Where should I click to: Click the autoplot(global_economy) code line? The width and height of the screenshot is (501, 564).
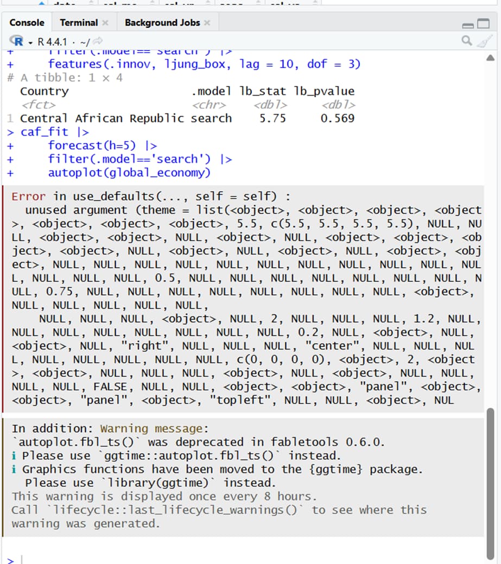tap(129, 173)
